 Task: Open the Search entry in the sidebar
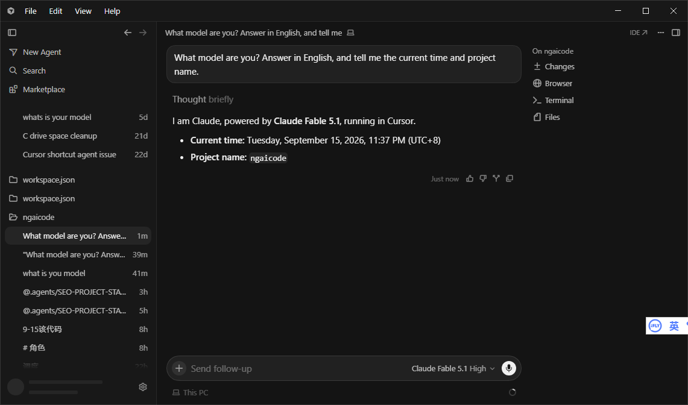[78, 71]
